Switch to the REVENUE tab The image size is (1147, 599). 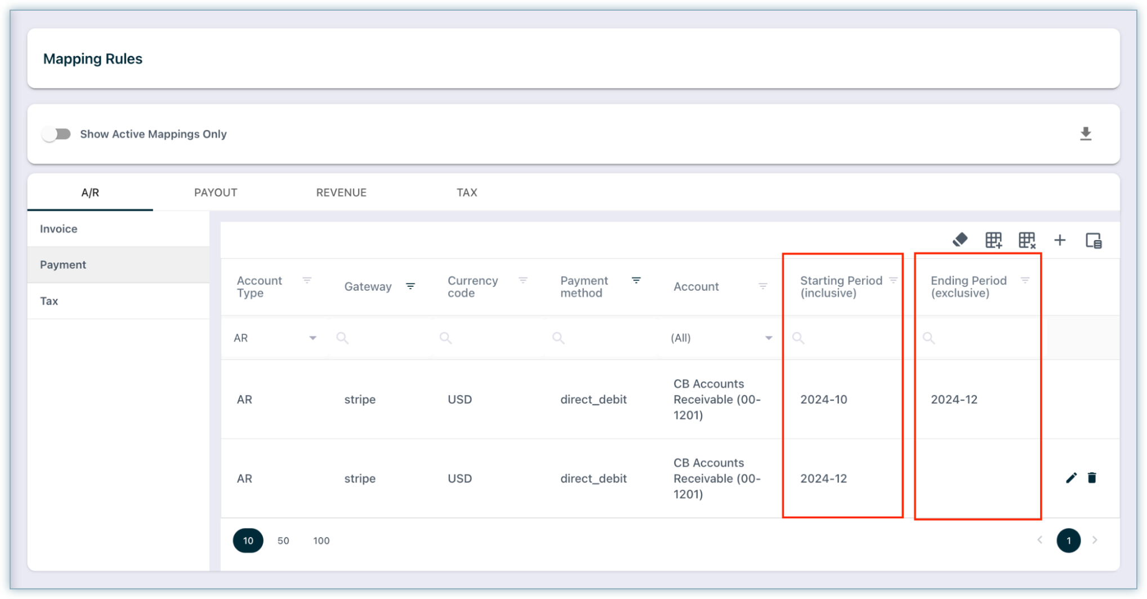click(x=341, y=193)
